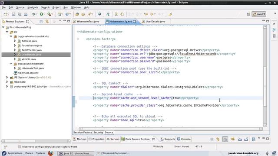Collapse org.javabrains.koushik.dto package

(11, 36)
